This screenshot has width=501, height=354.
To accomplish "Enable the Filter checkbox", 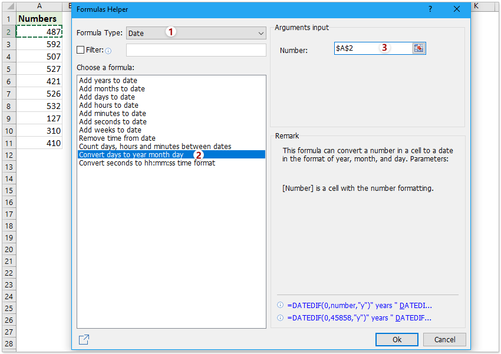I will point(81,50).
